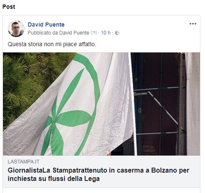
Task: Open David Puente's profile picture
Action: [x=16, y=29]
